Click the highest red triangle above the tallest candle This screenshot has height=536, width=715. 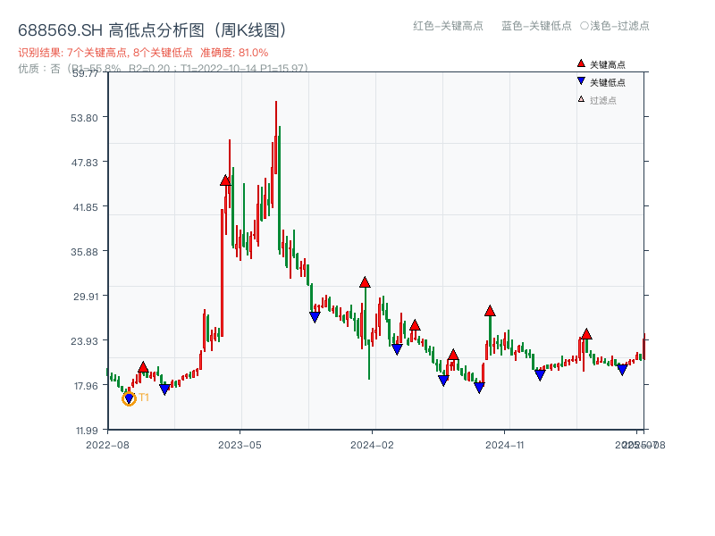tap(225, 180)
